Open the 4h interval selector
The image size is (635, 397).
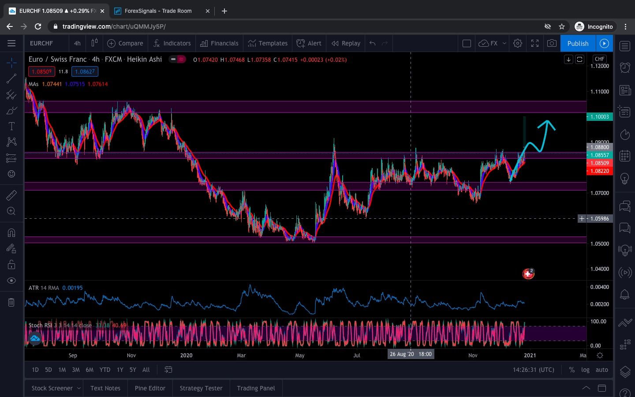pyautogui.click(x=77, y=43)
